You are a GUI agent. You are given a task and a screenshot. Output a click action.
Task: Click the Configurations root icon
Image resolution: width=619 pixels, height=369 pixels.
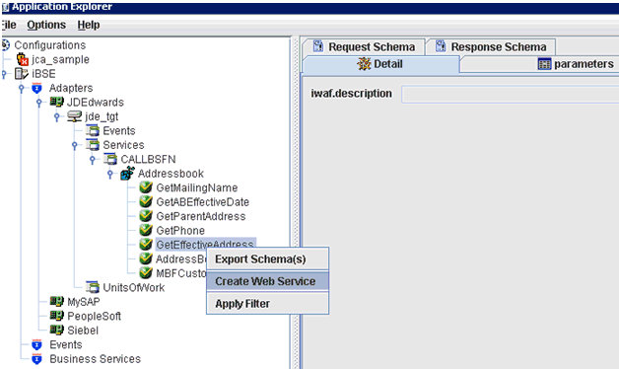(6, 45)
